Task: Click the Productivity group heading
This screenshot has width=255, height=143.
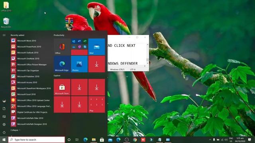Action: click(x=59, y=35)
